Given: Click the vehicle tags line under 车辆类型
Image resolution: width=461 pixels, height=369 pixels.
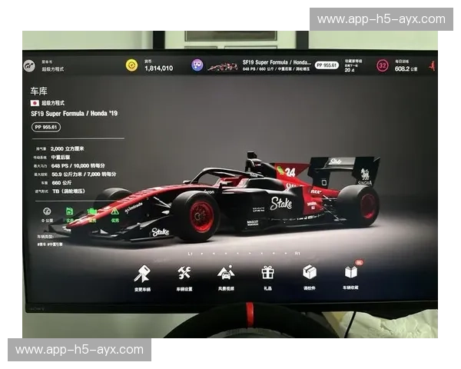Looking at the screenshot, I should 50,244.
